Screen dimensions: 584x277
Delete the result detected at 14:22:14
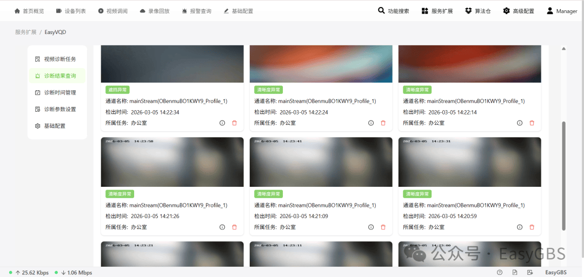point(532,123)
